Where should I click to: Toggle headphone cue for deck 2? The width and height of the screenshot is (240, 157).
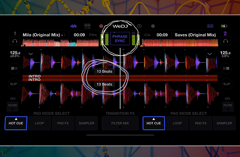(226, 41)
